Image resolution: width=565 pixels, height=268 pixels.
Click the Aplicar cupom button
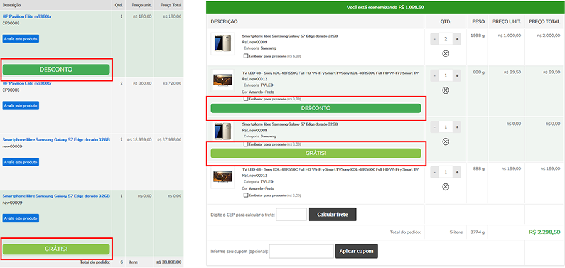[357, 251]
